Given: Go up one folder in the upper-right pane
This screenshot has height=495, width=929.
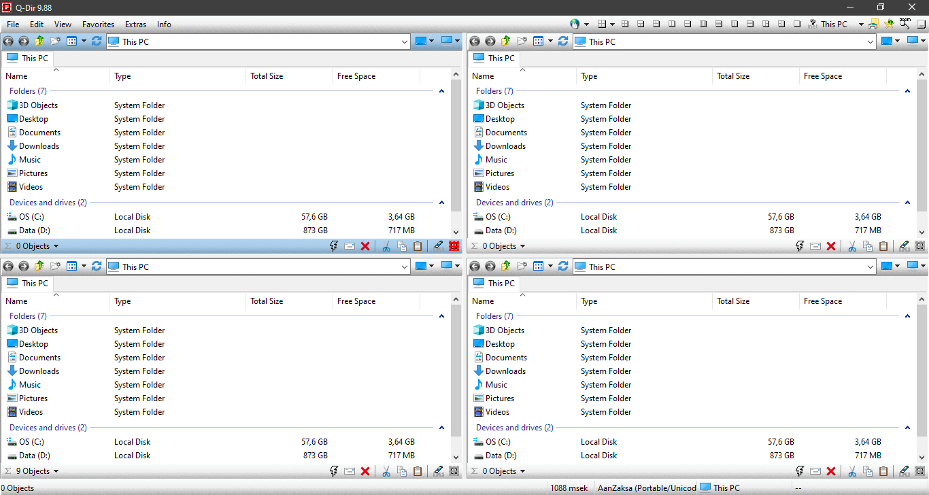Looking at the screenshot, I should pyautogui.click(x=505, y=41).
